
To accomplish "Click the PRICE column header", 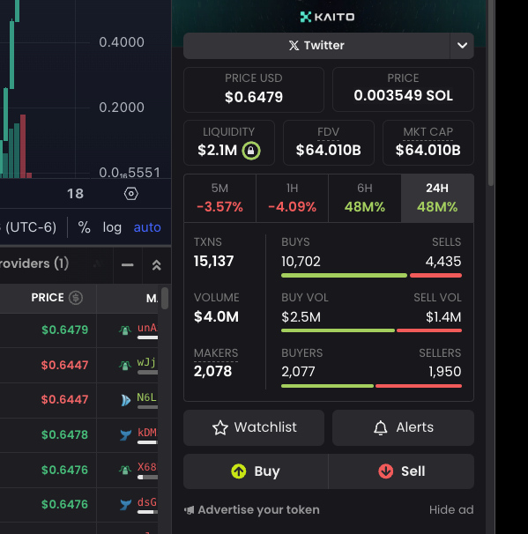I will tap(48, 298).
